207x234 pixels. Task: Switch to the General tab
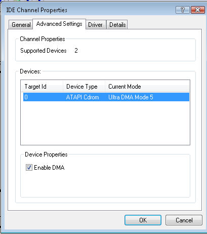tap(21, 25)
